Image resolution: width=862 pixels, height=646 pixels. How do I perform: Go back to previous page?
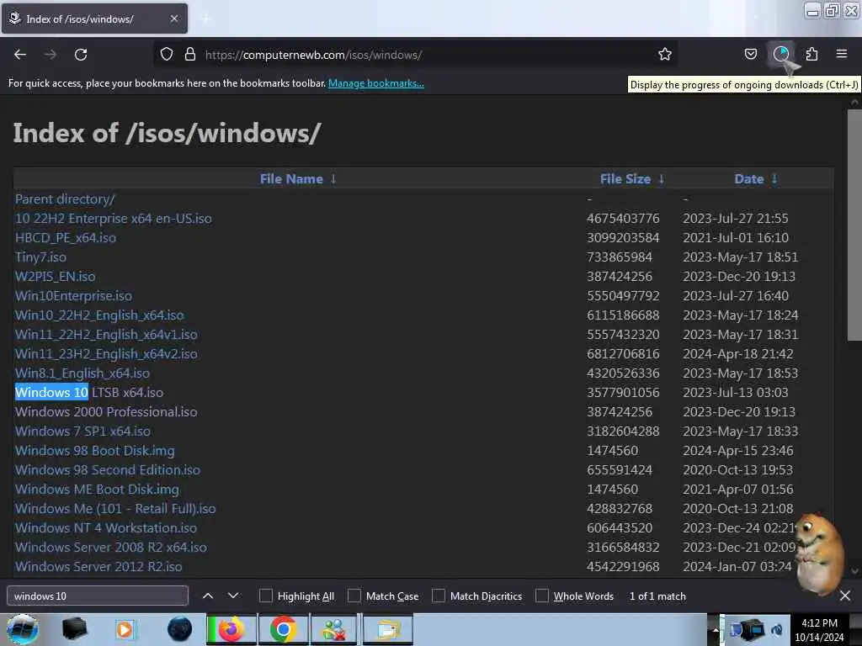(x=20, y=55)
